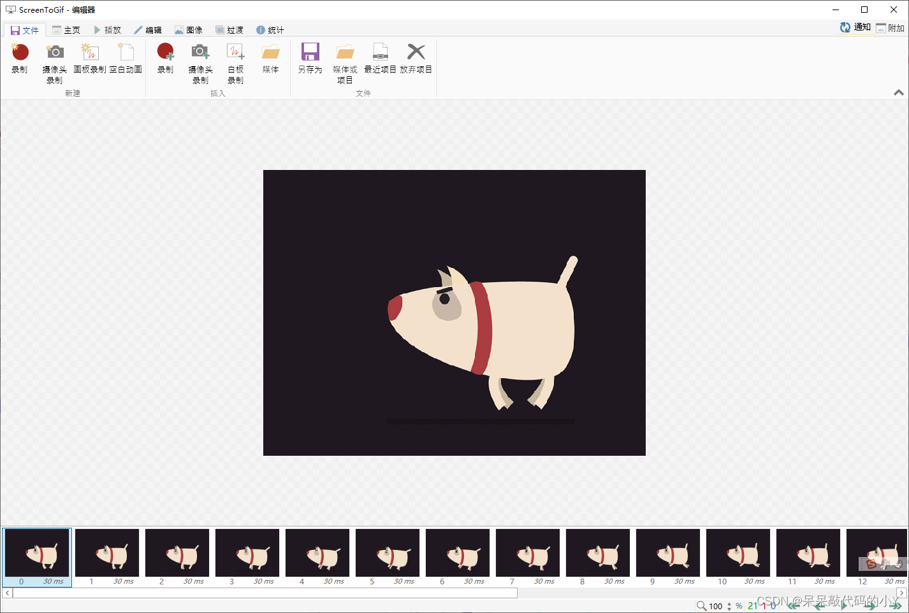Switch to the 编辑 ribbon tab
The image size is (909, 613).
(x=148, y=30)
